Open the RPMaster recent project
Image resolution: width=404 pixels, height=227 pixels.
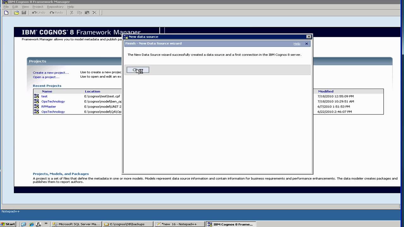pyautogui.click(x=49, y=107)
